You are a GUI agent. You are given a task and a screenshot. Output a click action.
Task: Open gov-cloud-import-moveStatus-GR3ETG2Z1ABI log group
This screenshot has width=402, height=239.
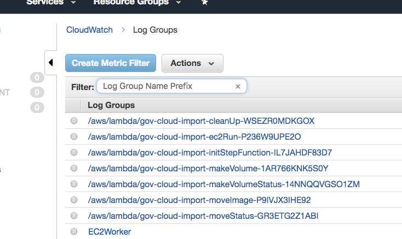pyautogui.click(x=203, y=216)
